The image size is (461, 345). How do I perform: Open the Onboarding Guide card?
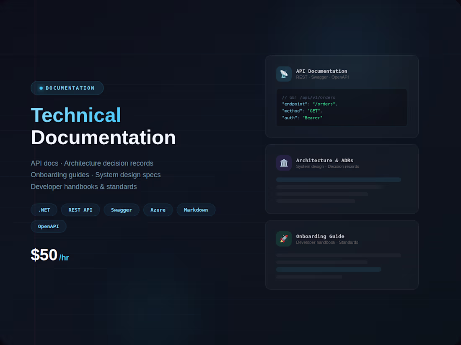(x=342, y=255)
